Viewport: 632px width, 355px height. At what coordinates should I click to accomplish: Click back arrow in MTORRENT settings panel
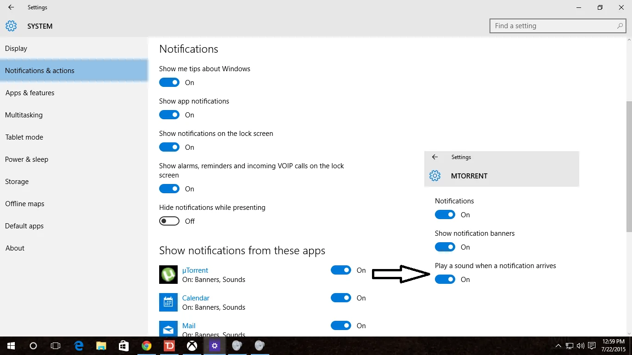coord(434,157)
